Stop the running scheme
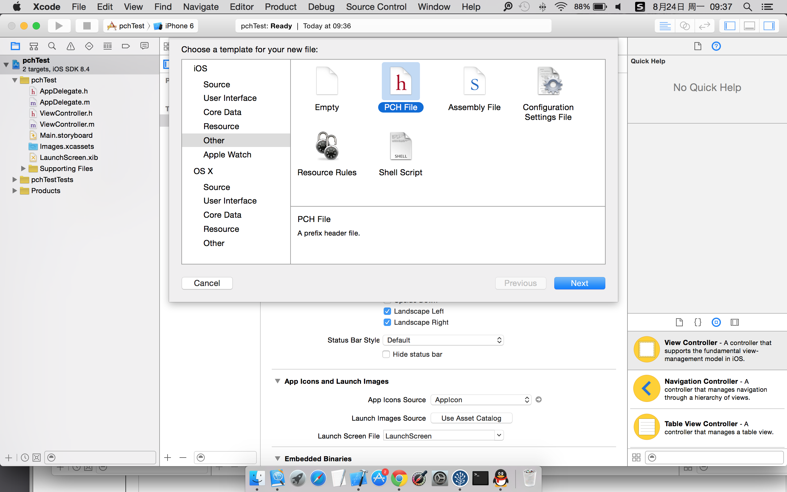Image resolution: width=787 pixels, height=492 pixels. pos(87,26)
